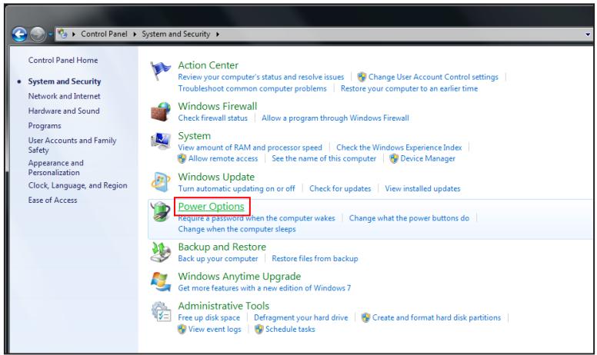The image size is (597, 355).
Task: Click the Control Panel address bar icon
Action: click(62, 34)
